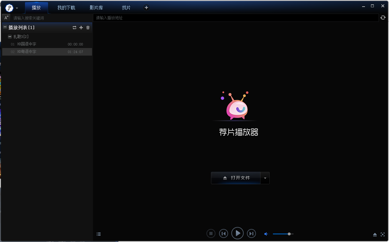Minimize the player window
This screenshot has height=242, width=389.
[x=363, y=6]
